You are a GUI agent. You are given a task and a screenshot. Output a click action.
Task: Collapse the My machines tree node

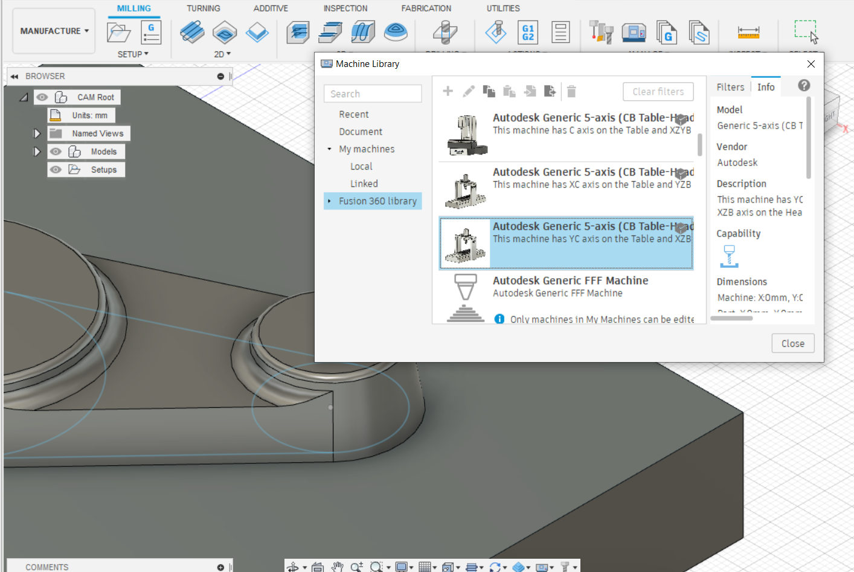(329, 149)
